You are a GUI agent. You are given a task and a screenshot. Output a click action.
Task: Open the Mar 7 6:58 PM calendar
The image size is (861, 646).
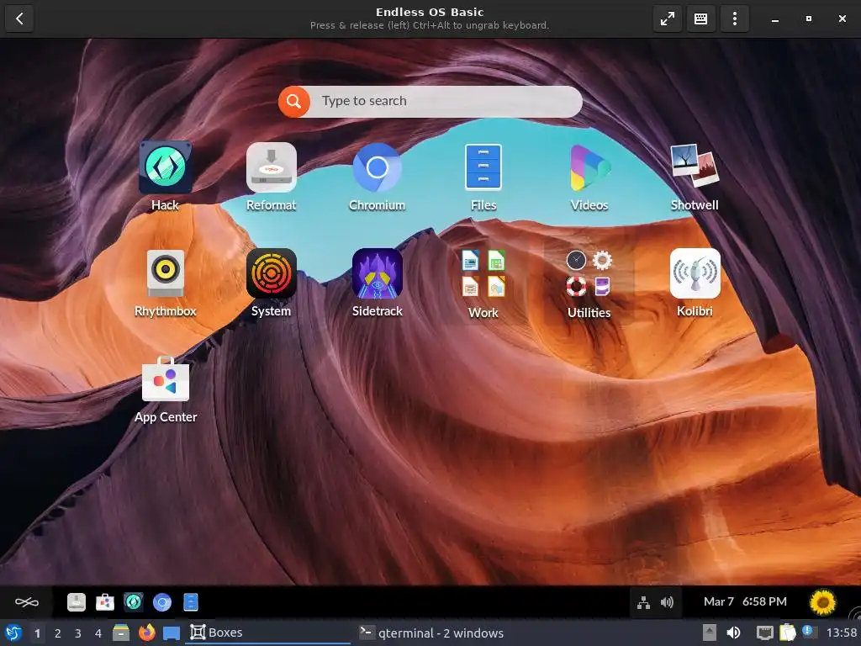pos(745,601)
